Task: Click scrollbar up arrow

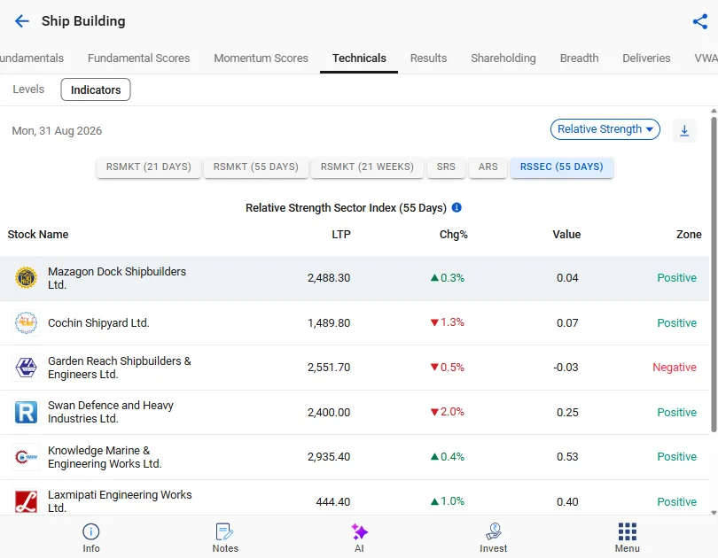Action: [x=714, y=111]
